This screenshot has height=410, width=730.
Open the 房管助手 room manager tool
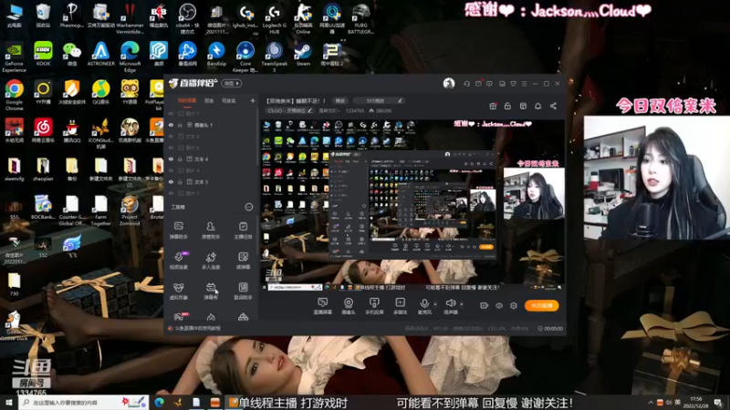(211, 231)
